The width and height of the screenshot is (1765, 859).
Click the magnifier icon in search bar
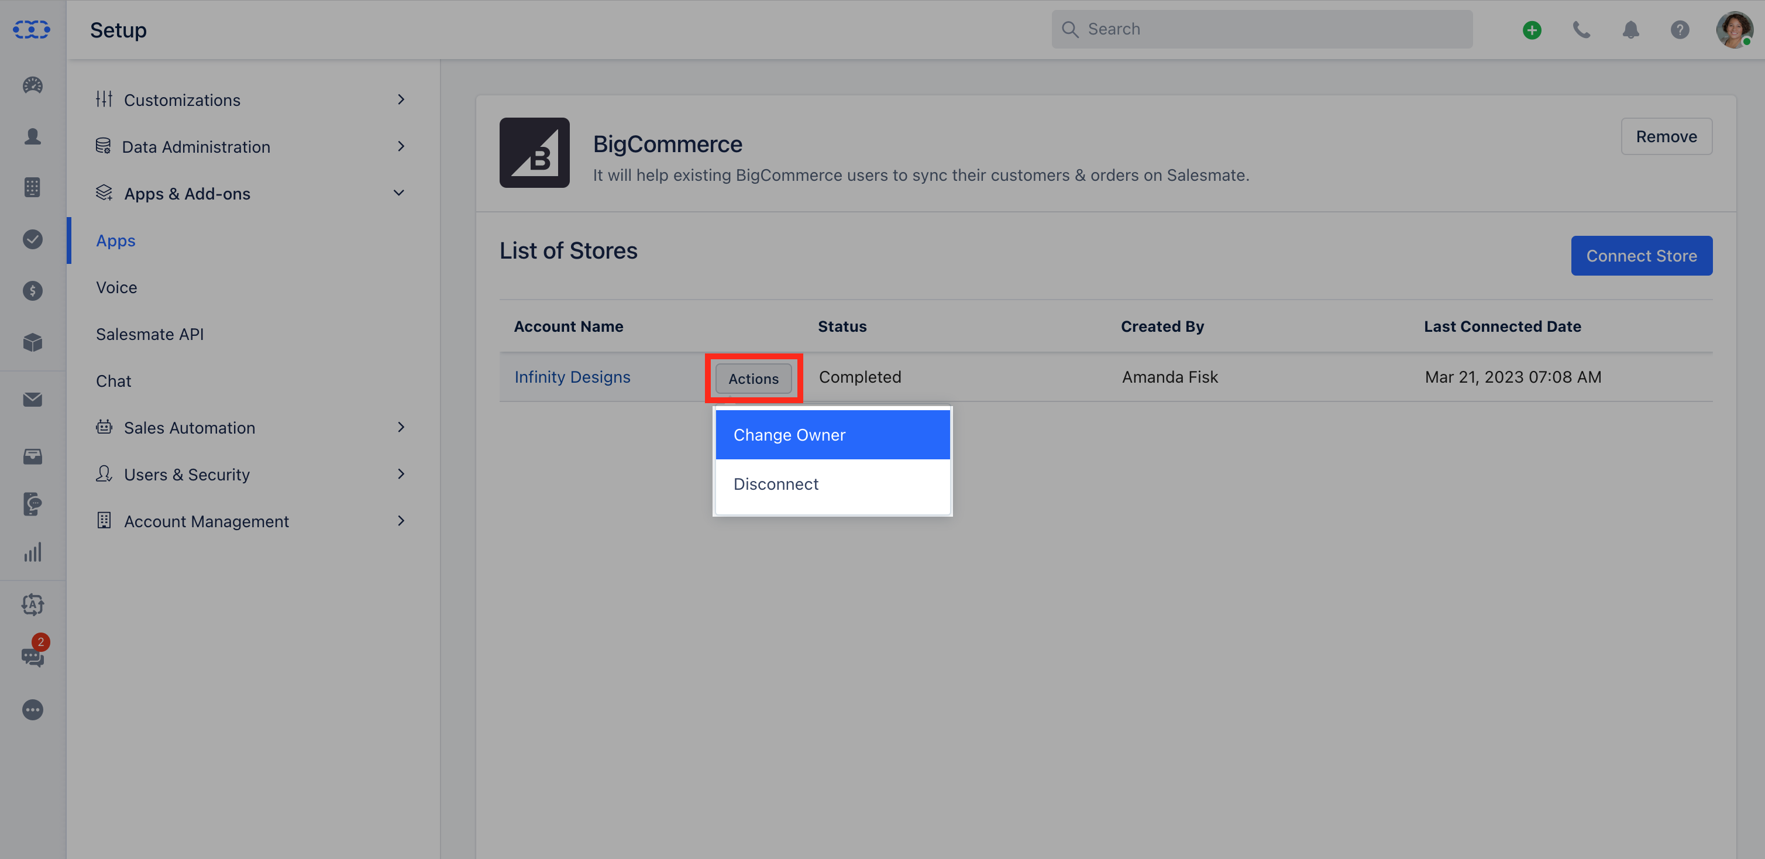point(1070,29)
